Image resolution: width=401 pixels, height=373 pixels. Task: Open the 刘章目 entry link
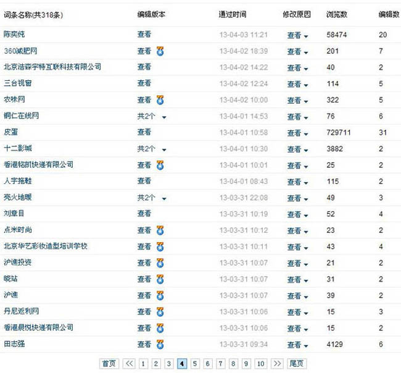[x=14, y=214]
